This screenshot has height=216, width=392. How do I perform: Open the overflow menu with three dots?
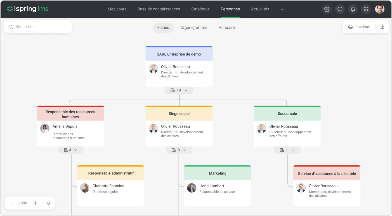point(282,9)
